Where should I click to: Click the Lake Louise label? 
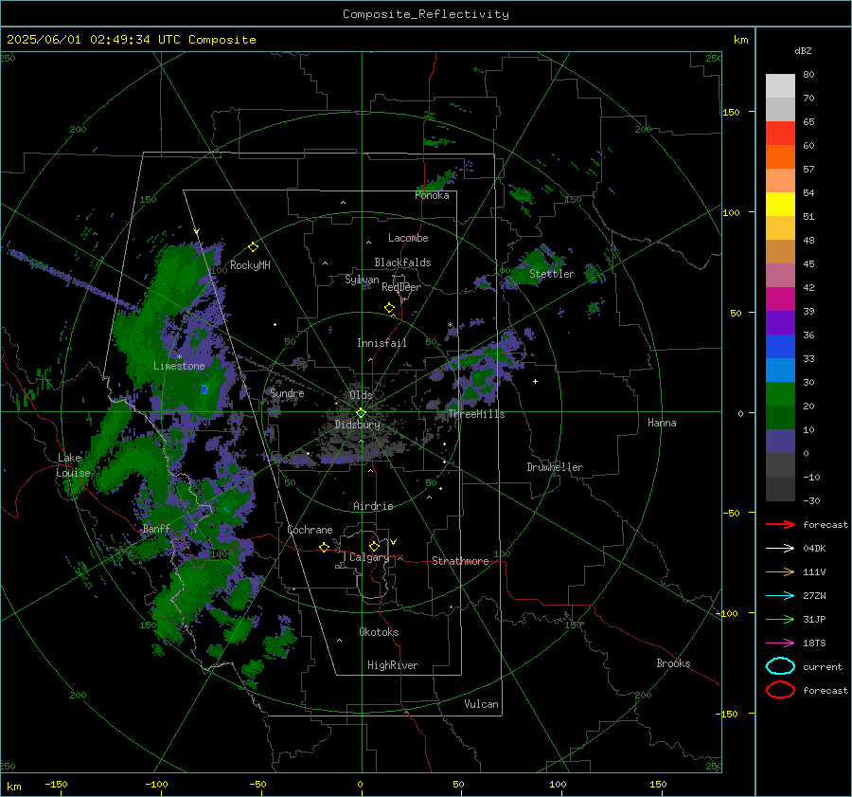tap(73, 465)
